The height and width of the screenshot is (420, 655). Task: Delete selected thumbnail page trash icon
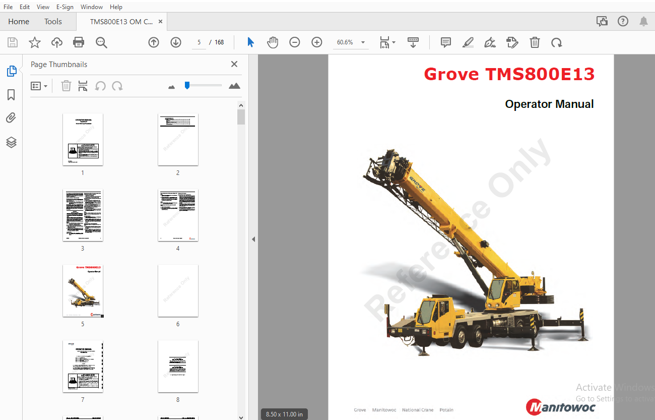coord(66,86)
